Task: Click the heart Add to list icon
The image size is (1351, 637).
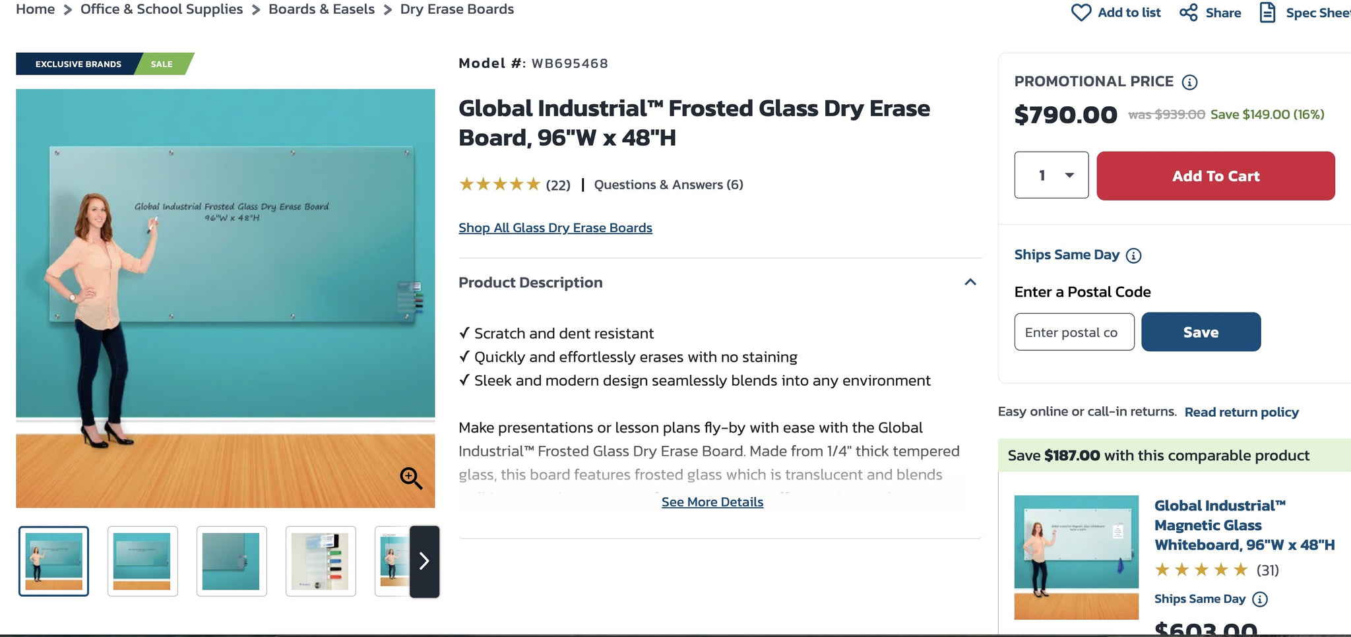Action: pyautogui.click(x=1081, y=13)
